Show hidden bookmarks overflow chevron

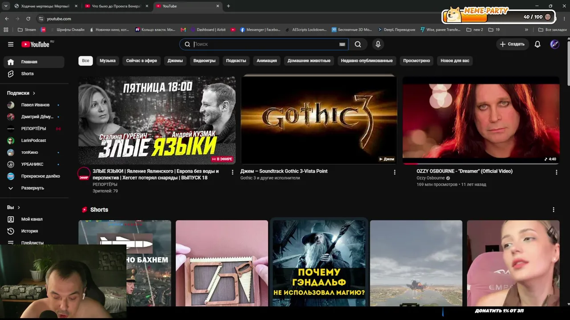point(526,30)
